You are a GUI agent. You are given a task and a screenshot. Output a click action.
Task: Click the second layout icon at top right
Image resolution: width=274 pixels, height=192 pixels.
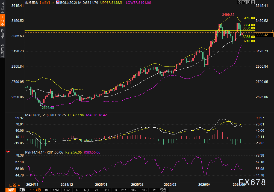(x=243, y=2)
